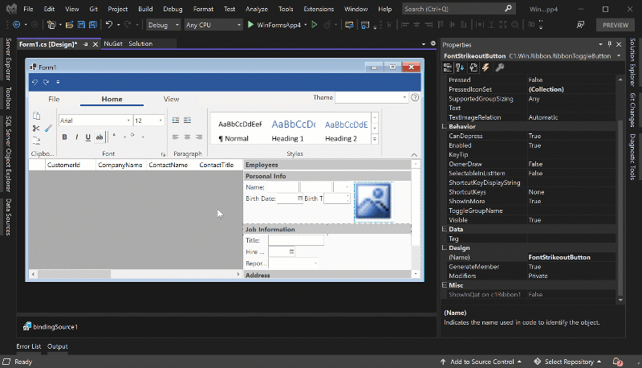642x368 pixels.
Task: Click the PREVIEW button
Action: [615, 25]
